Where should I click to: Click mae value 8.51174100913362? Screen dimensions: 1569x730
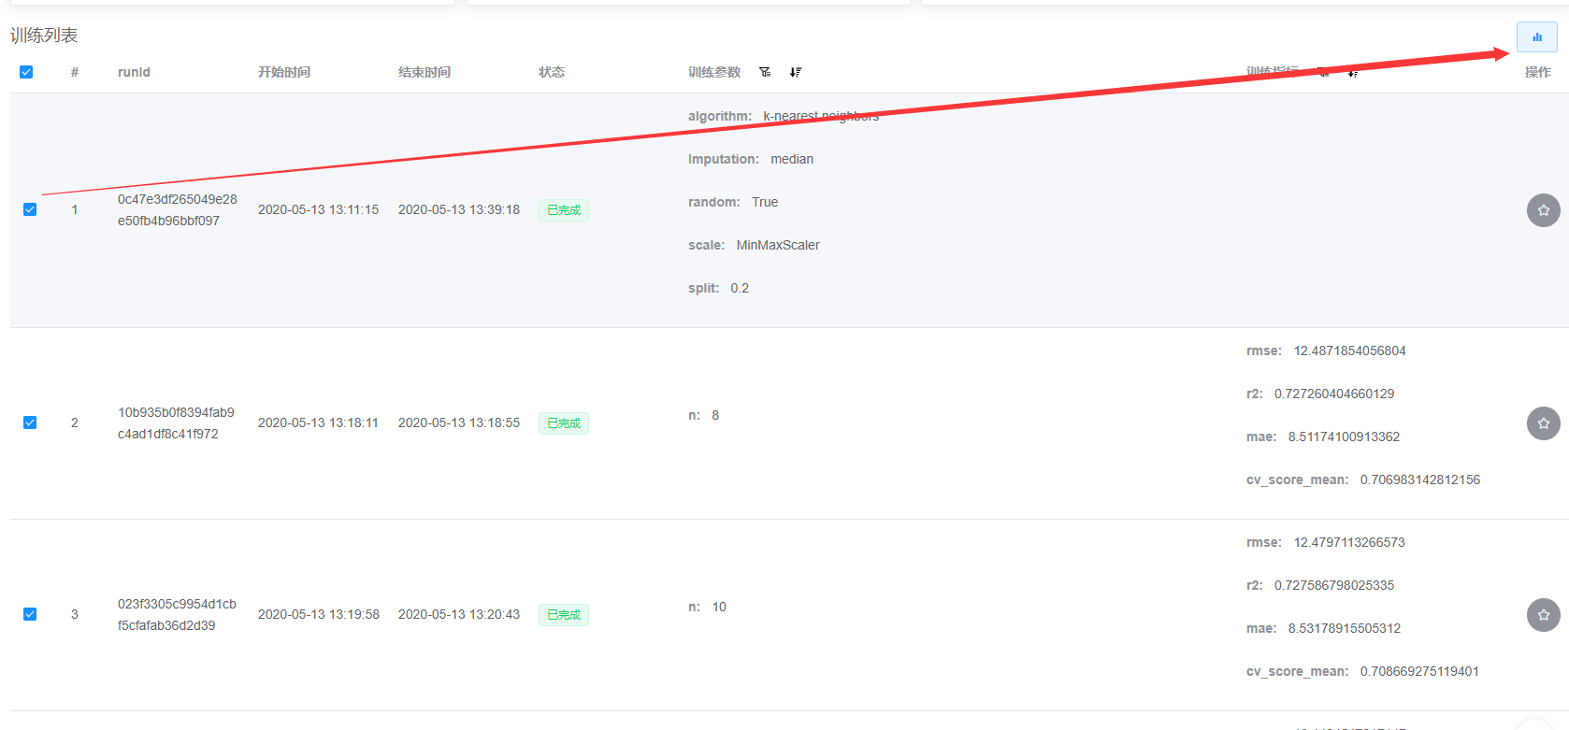pos(1344,437)
